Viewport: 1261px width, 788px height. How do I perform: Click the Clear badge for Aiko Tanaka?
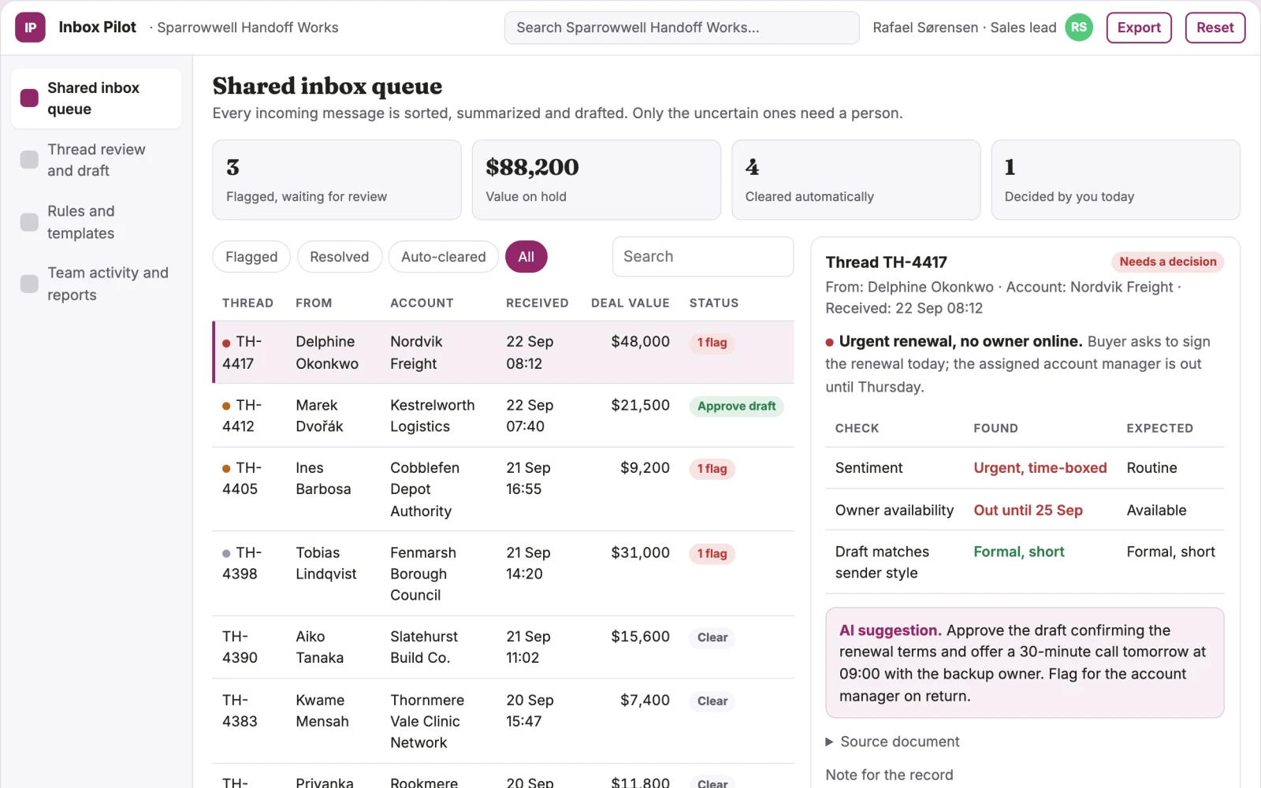(x=712, y=637)
